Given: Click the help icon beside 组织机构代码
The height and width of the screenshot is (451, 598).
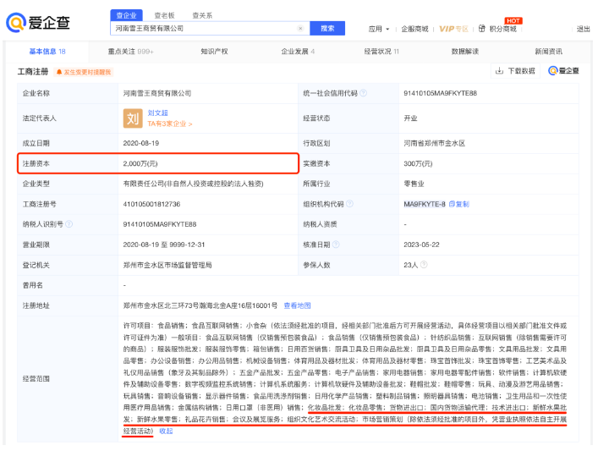Looking at the screenshot, I should point(349,204).
